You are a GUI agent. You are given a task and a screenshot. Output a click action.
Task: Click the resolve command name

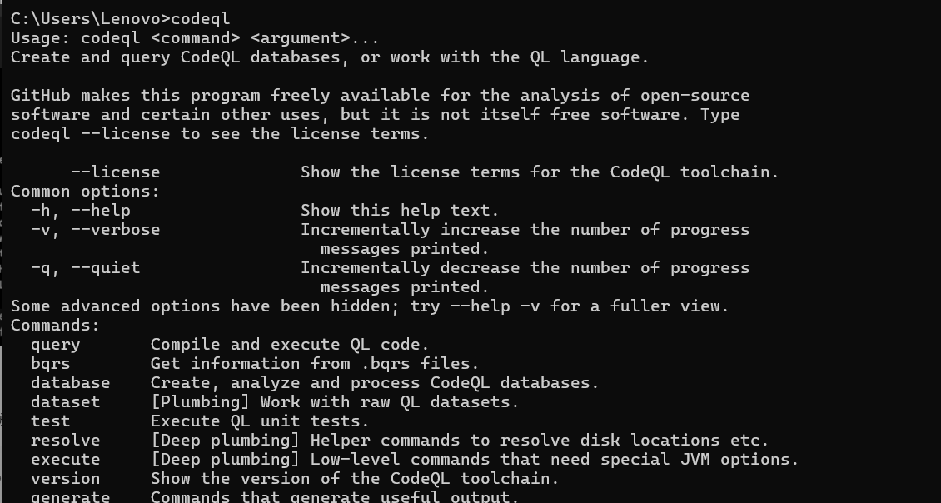[x=65, y=441]
